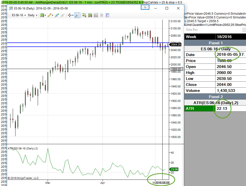Click the zoom out icon
246x186 pixels.
click(x=63, y=15)
